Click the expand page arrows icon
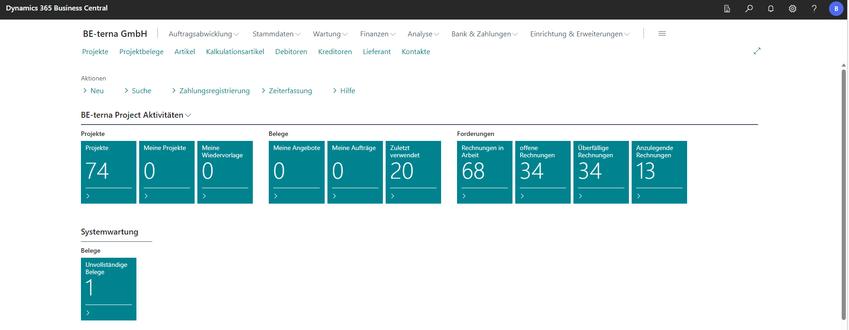849x330 pixels. [x=757, y=51]
